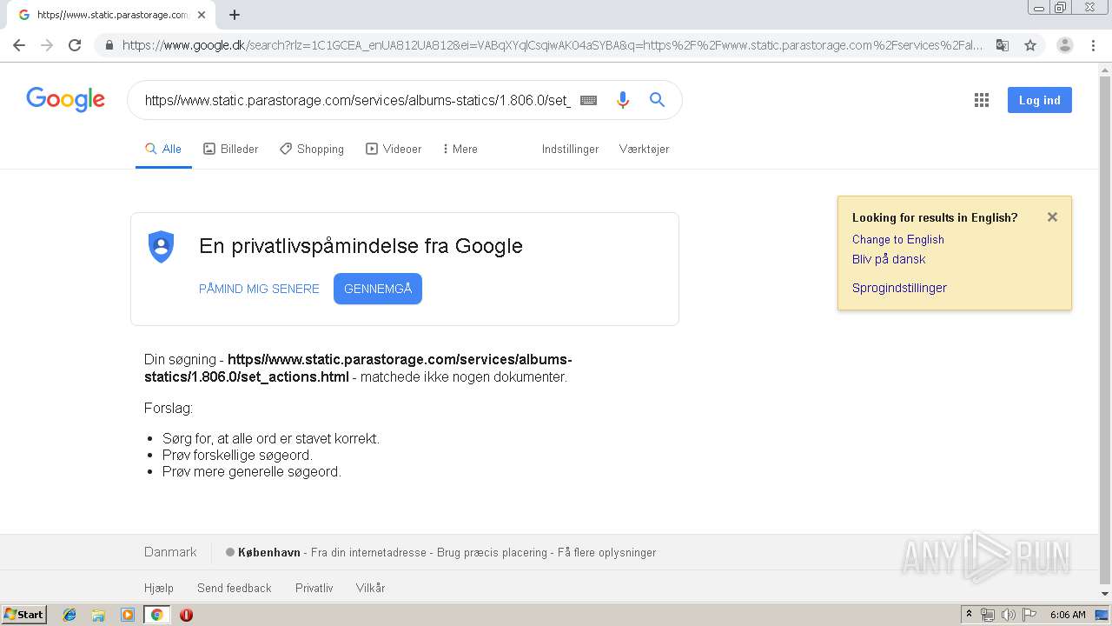Open the Chrome three-dot menu
Image resolution: width=1112 pixels, height=626 pixels.
pos(1093,45)
